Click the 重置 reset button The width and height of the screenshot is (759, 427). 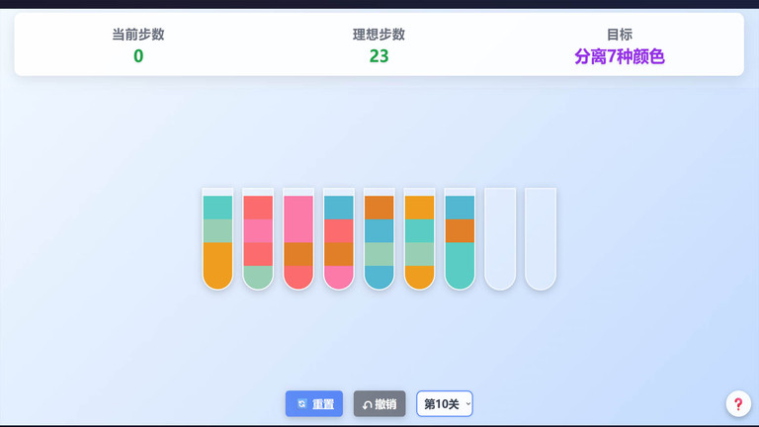[314, 403]
